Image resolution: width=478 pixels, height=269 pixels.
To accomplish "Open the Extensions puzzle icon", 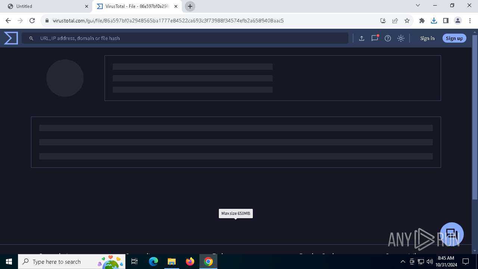I will pos(422,21).
